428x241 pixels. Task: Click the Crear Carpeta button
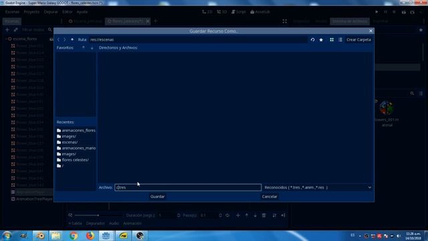coord(358,39)
